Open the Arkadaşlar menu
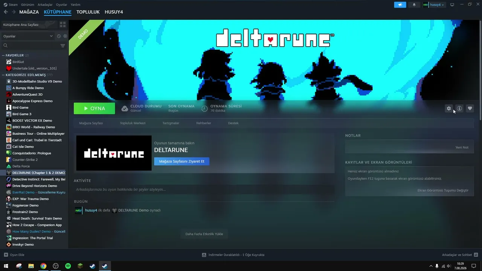 pyautogui.click(x=45, y=5)
